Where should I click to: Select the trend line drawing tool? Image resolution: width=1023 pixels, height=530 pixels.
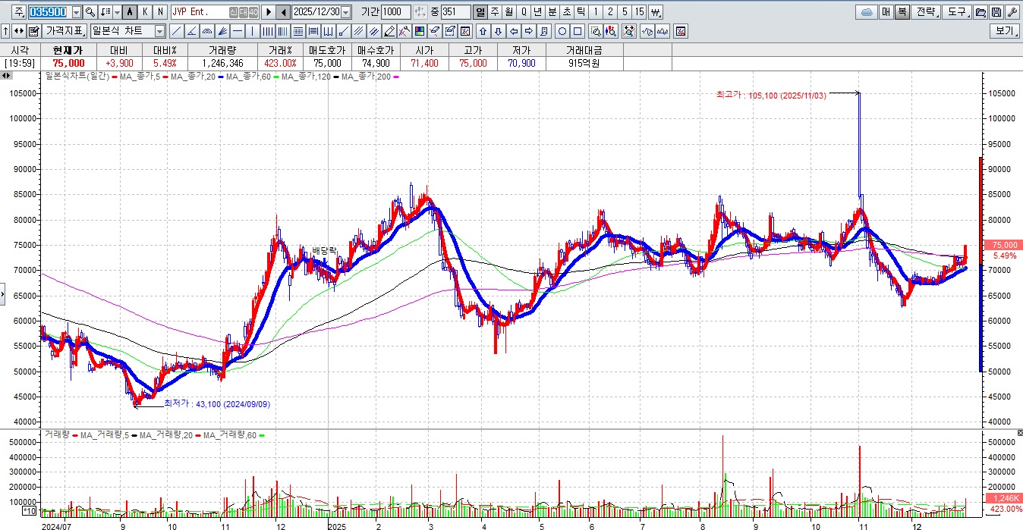[176, 31]
